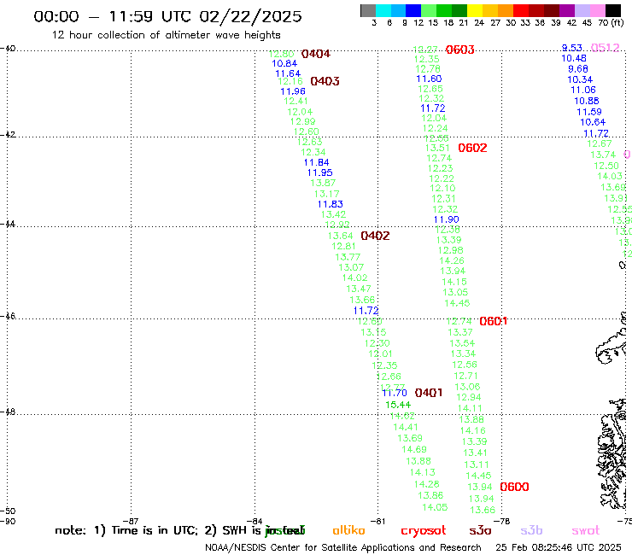The width and height of the screenshot is (632, 555).
Task: Select the 11.64 wave height value
Action: pyautogui.click(x=288, y=73)
